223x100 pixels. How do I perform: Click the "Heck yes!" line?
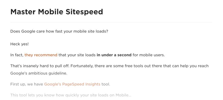20,44
